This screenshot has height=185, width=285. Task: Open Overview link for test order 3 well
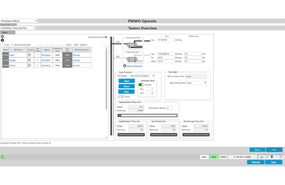coord(76,65)
